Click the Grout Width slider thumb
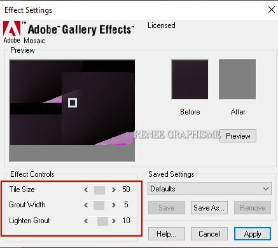 tap(99, 205)
